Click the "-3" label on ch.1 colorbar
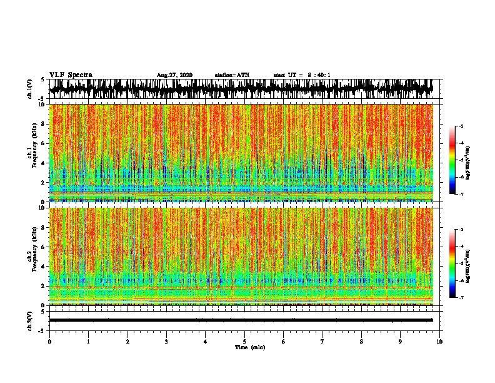This screenshot has height=383, width=495. click(x=461, y=126)
